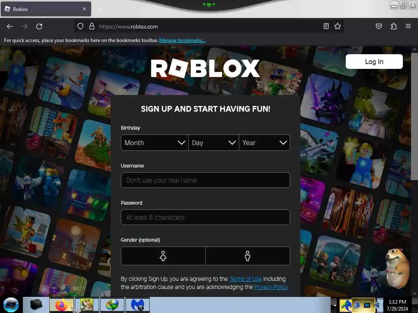
Task: Select the male gender option
Action: [x=248, y=256]
